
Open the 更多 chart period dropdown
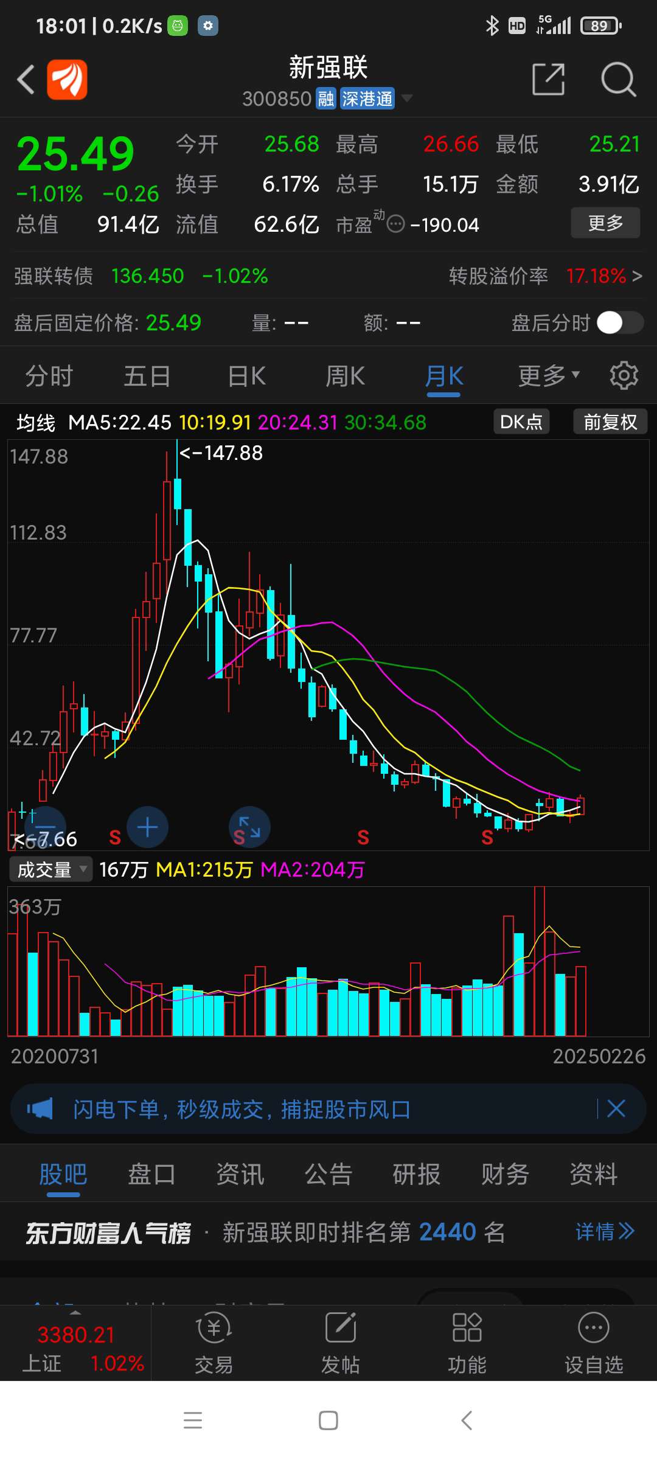[549, 376]
